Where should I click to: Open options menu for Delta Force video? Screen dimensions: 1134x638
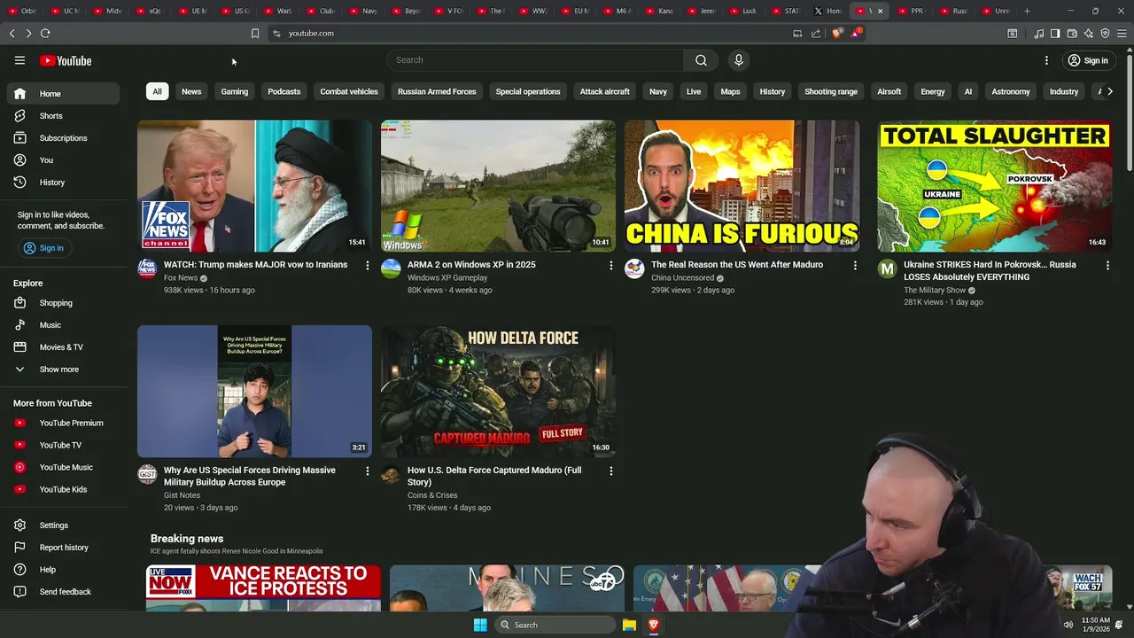(x=610, y=471)
